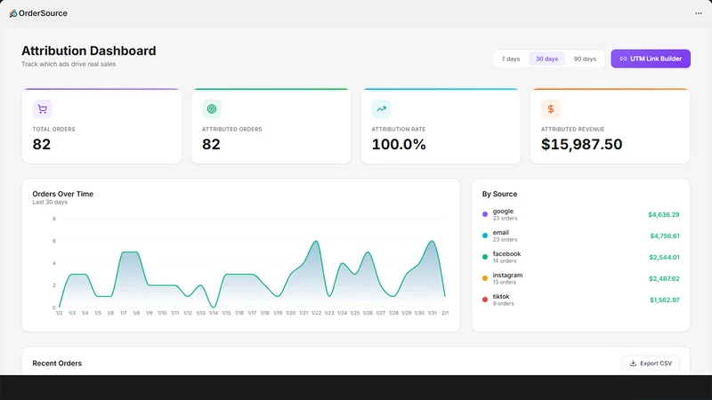
Task: Export recent orders as CSV
Action: coord(651,364)
